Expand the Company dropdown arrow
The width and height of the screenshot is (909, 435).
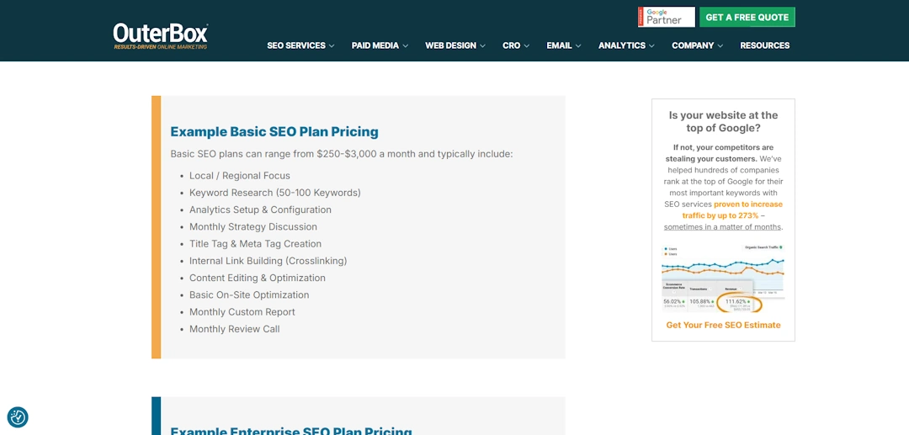[x=720, y=45]
